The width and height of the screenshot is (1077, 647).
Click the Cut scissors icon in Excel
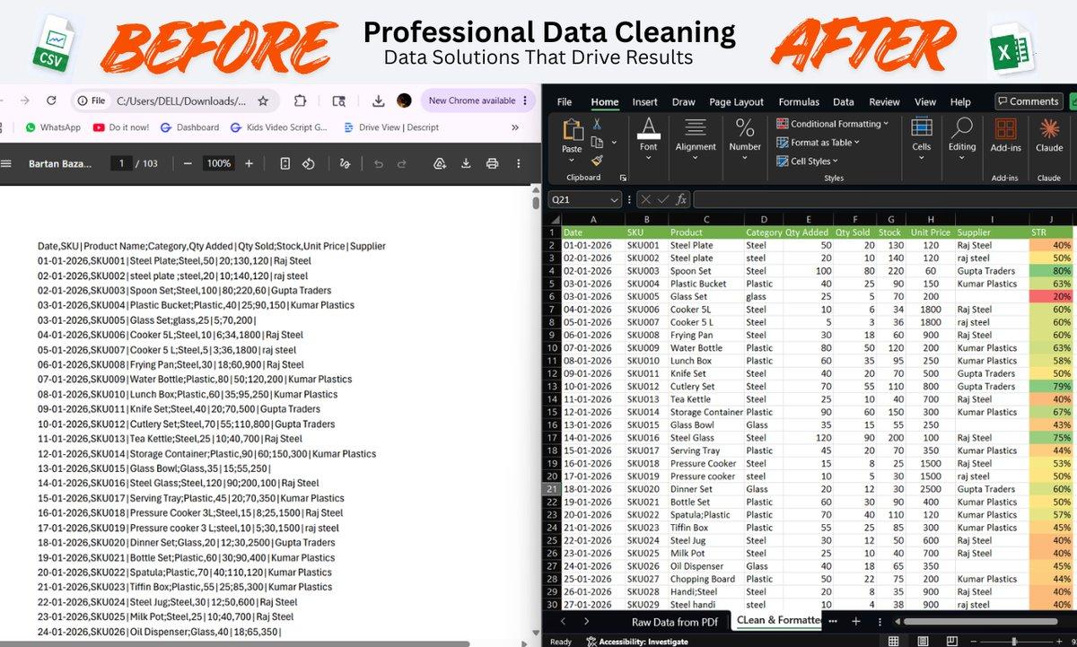597,124
